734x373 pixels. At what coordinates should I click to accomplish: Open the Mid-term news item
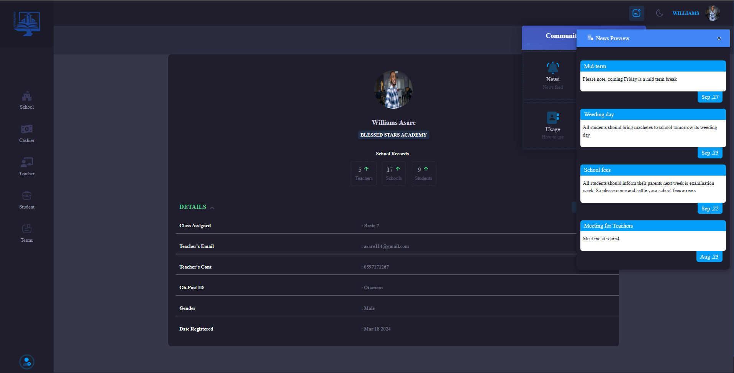coord(653,76)
